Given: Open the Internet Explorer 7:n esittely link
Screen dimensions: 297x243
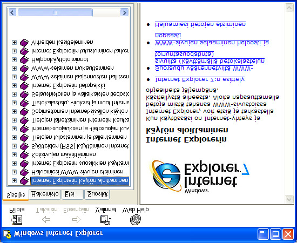Looking at the screenshot, I should (x=200, y=79).
